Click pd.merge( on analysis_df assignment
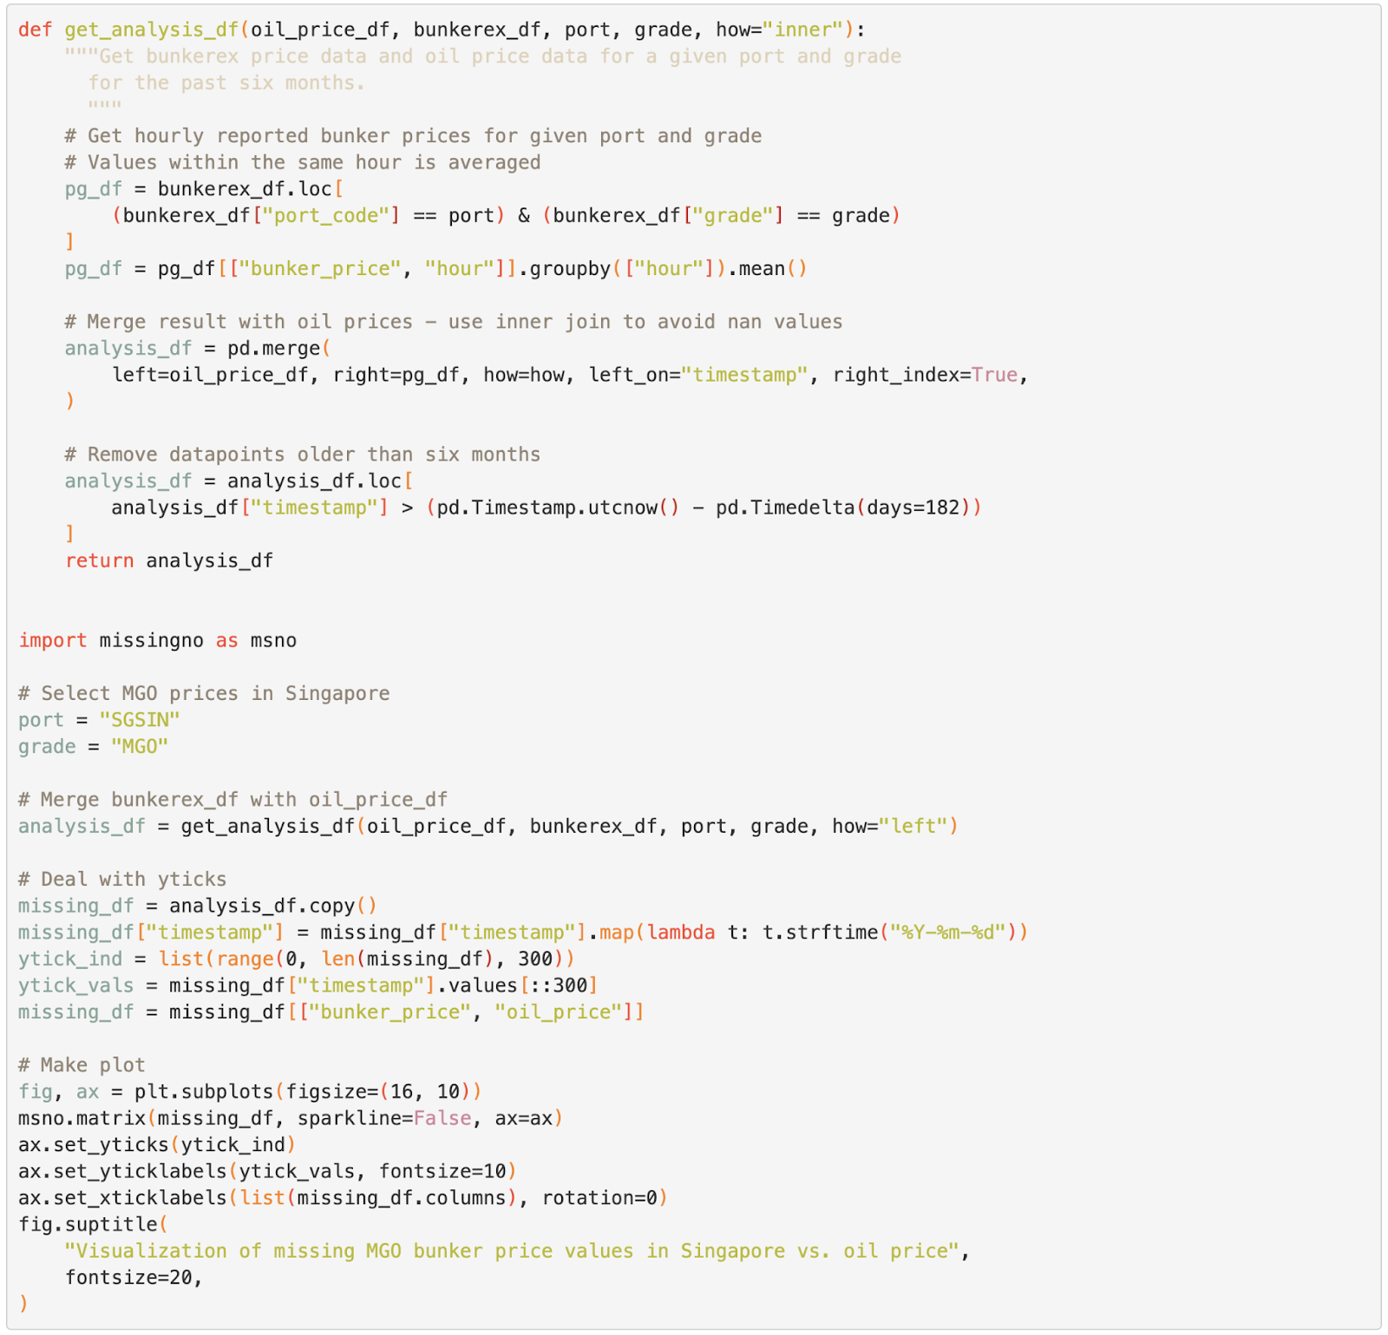This screenshot has width=1388, height=1335. pyautogui.click(x=278, y=349)
